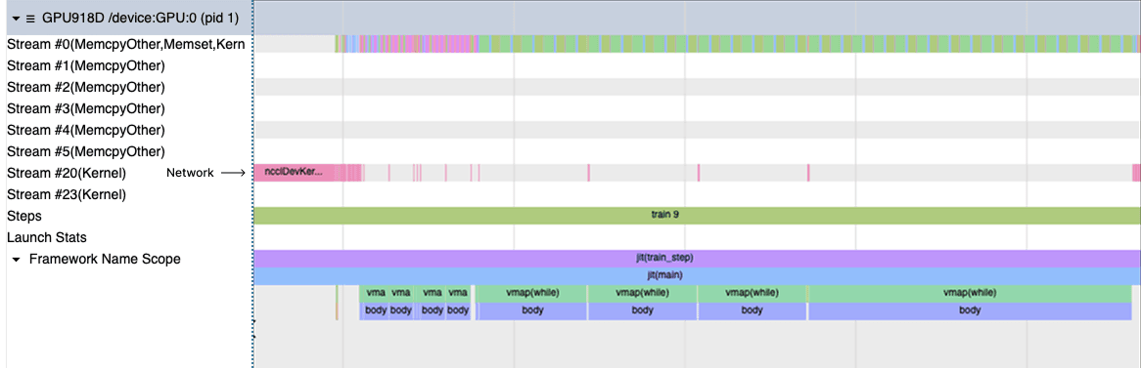Viewport: 1141px width, 368px height.
Task: Select the Steps row label
Action: click(24, 217)
